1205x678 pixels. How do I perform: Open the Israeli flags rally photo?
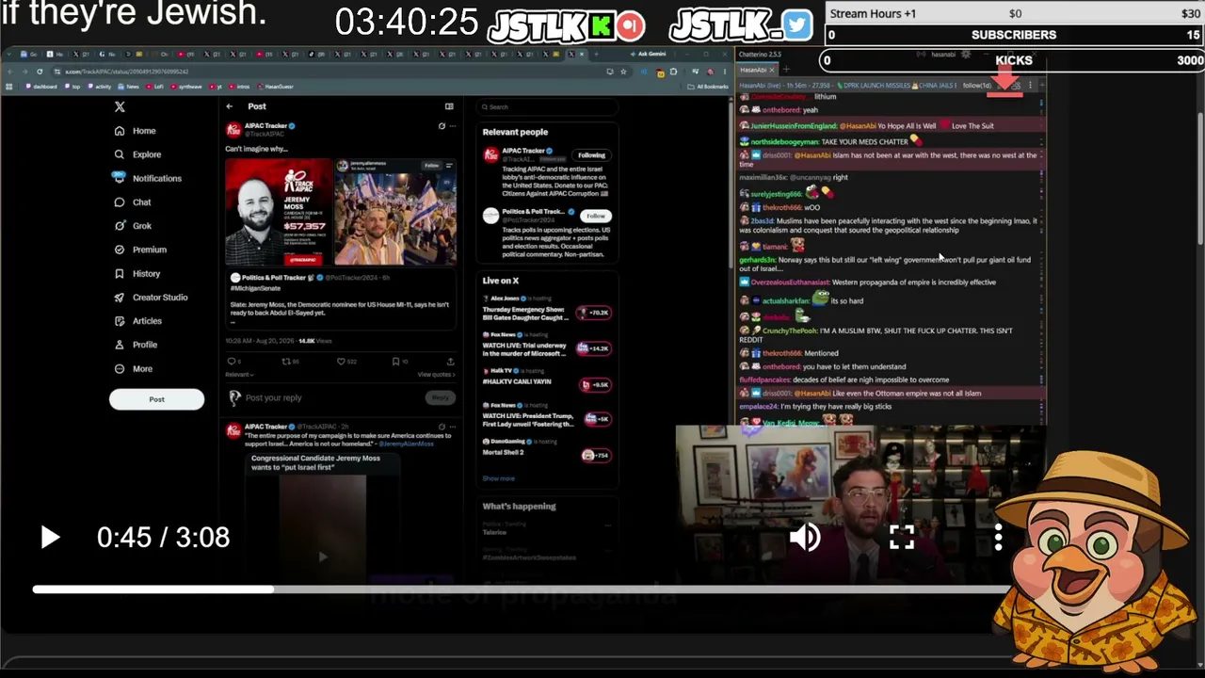point(395,212)
